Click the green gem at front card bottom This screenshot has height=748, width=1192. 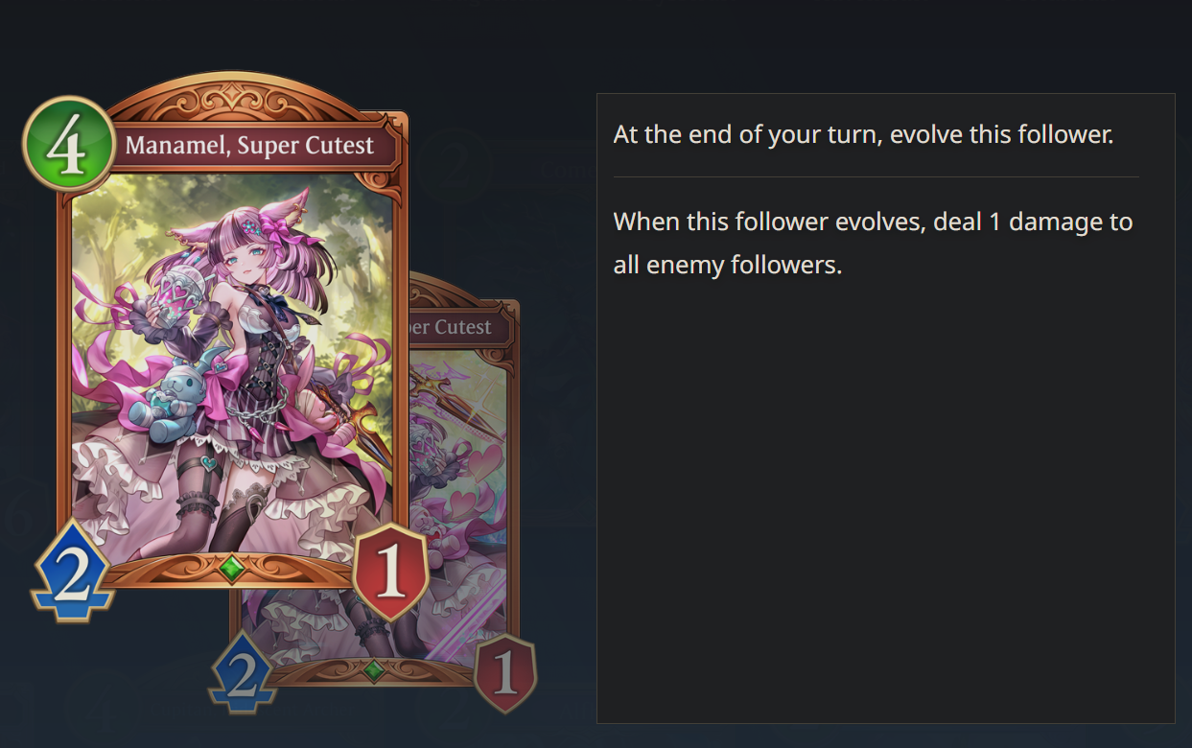tap(232, 567)
